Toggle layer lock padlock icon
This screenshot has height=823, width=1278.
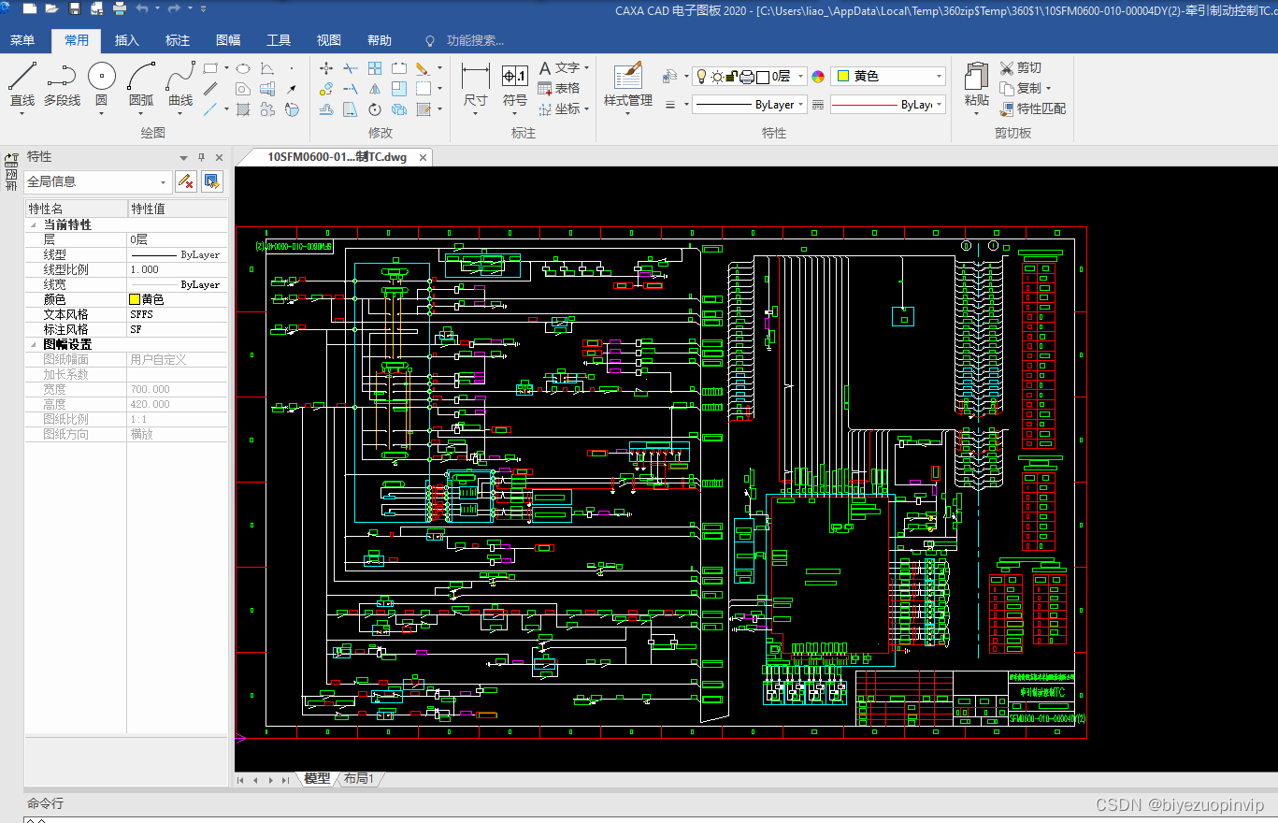click(x=732, y=77)
